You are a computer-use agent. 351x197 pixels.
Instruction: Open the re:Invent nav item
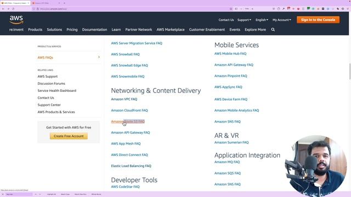click(x=16, y=30)
